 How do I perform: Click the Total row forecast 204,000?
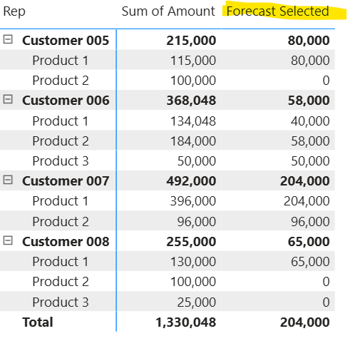[304, 322]
